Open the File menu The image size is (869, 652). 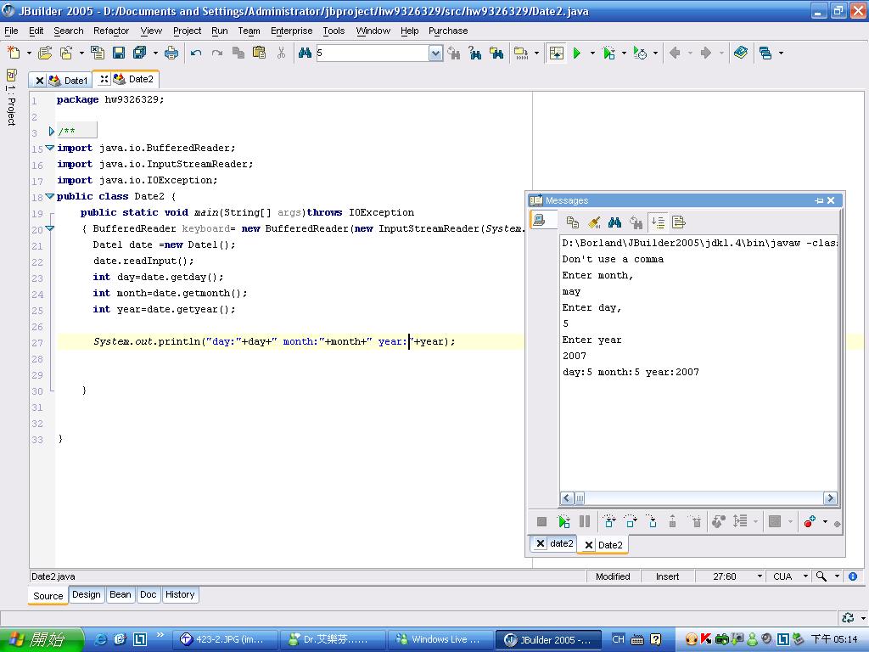pyautogui.click(x=11, y=31)
